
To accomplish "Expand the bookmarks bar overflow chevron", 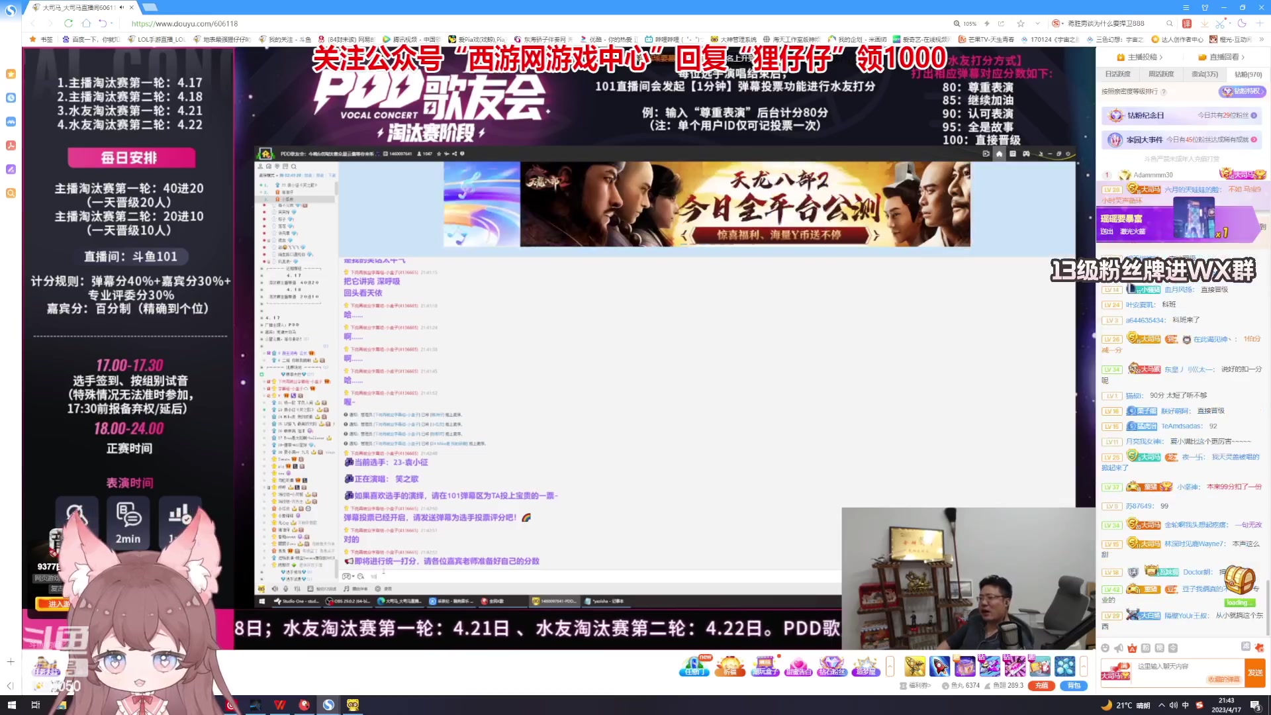I will [1262, 39].
